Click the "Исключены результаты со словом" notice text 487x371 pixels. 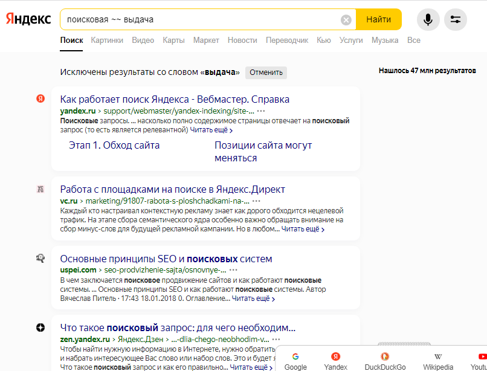click(150, 72)
